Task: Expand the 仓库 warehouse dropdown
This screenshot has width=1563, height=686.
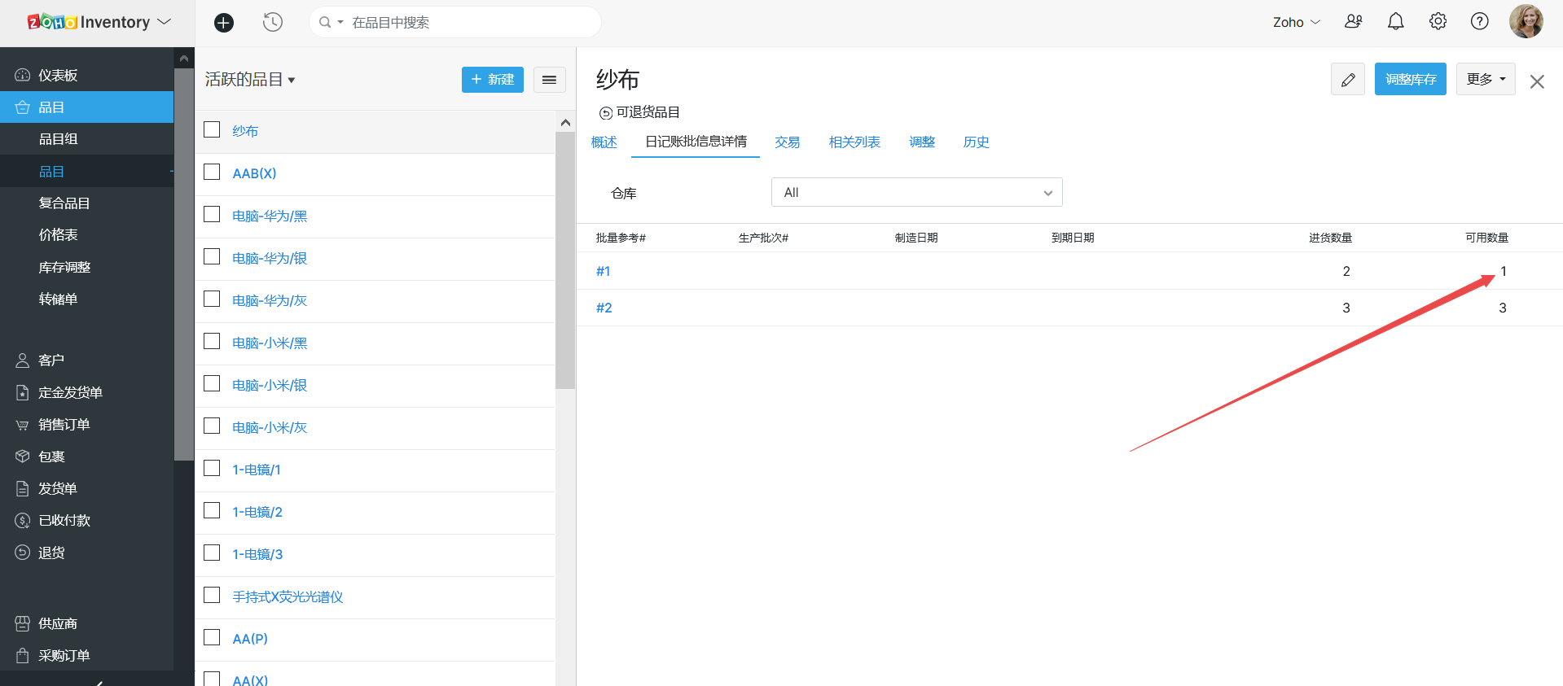Action: point(916,193)
